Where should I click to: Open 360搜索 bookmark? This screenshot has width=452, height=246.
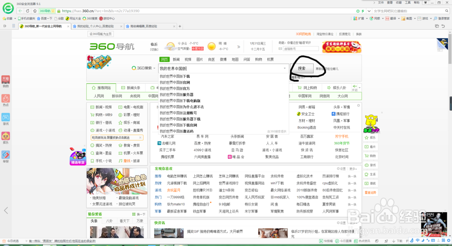(x=90, y=18)
